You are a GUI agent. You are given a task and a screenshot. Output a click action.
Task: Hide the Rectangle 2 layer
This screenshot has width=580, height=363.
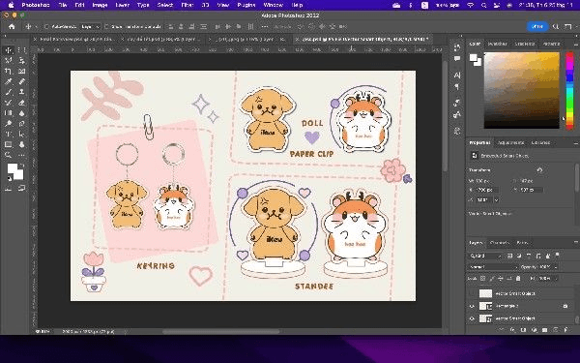tap(472, 306)
